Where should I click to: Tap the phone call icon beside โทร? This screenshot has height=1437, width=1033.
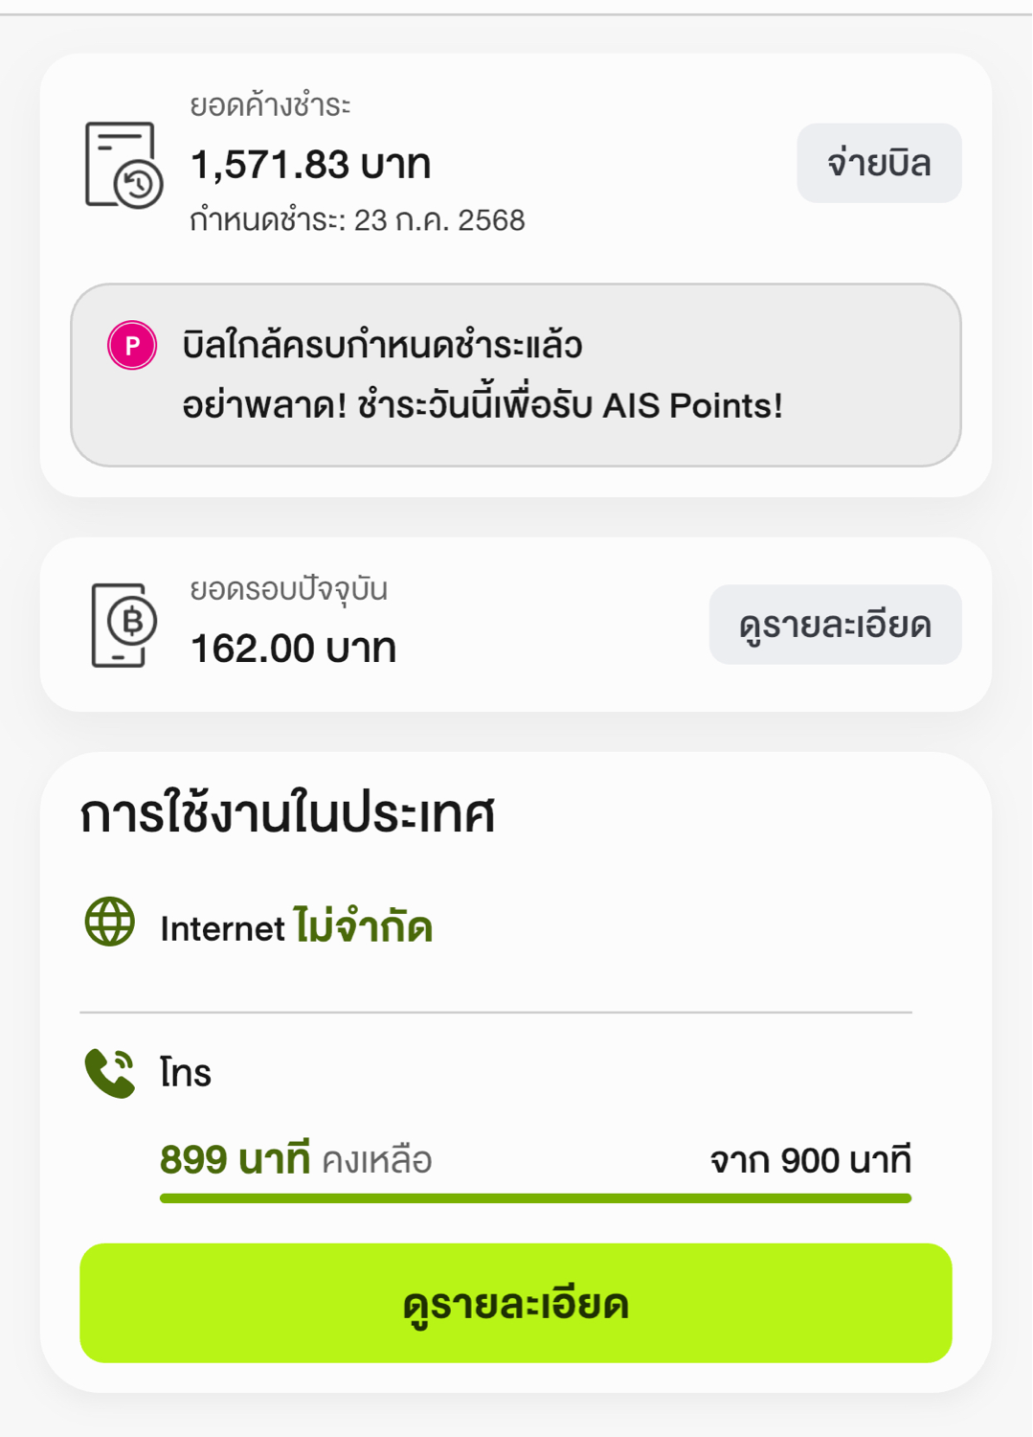pyautogui.click(x=110, y=1073)
